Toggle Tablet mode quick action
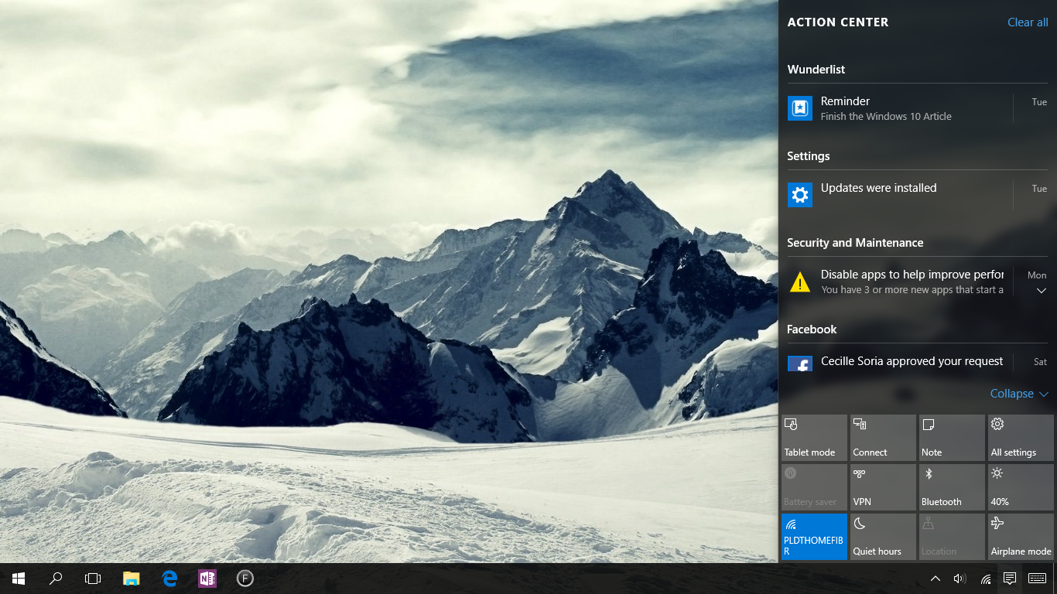 click(x=814, y=438)
